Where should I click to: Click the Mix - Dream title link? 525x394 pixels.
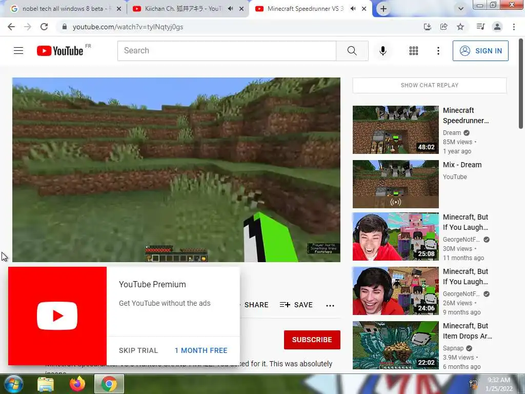point(462,165)
